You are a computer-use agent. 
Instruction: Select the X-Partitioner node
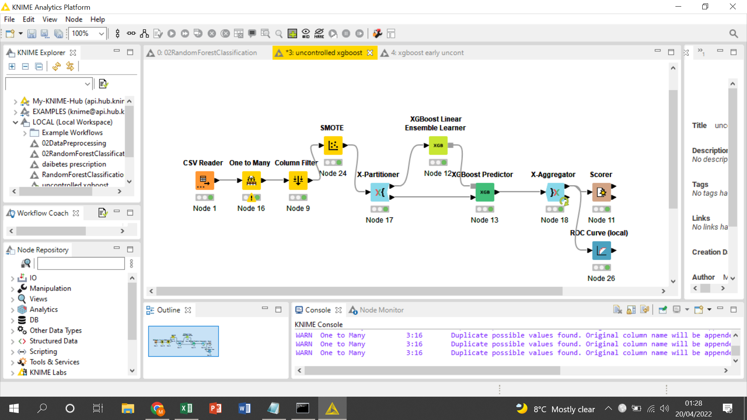(380, 192)
